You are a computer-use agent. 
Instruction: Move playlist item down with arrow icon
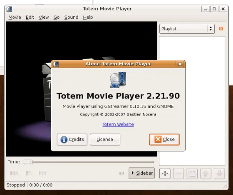click(x=219, y=173)
